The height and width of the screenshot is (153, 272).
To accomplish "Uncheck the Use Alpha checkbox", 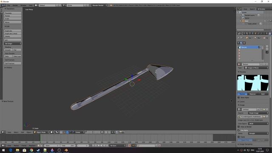I will [239, 130].
